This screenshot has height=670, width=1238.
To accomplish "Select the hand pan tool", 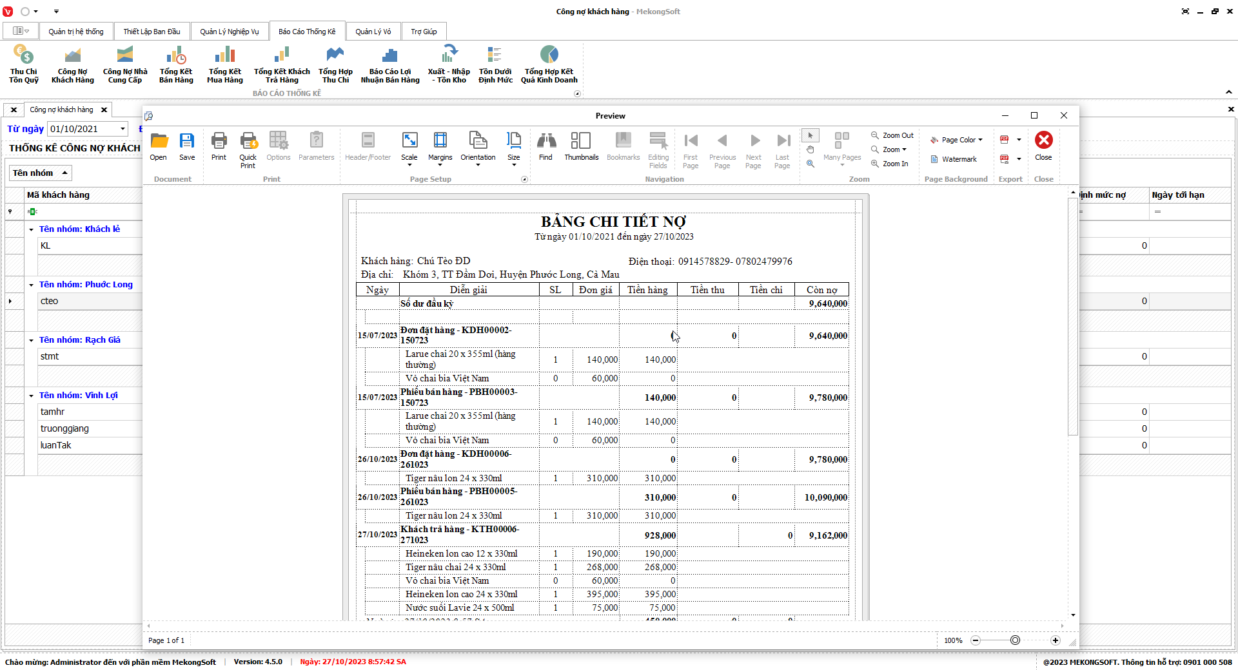I will (811, 149).
